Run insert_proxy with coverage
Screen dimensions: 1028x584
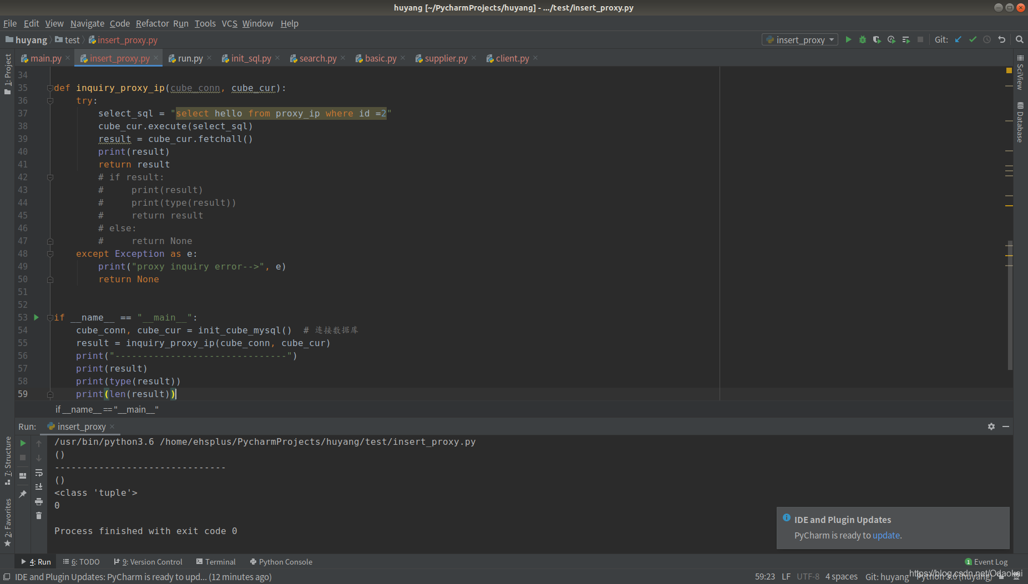pyautogui.click(x=877, y=39)
